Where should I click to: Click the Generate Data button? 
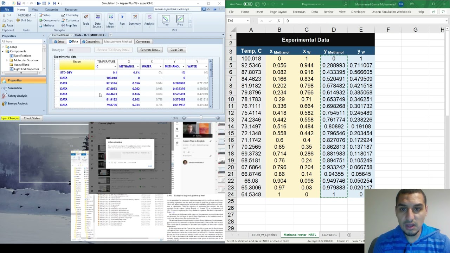(x=150, y=50)
